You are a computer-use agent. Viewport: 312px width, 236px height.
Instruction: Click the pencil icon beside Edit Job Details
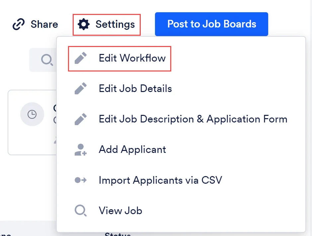(81, 88)
